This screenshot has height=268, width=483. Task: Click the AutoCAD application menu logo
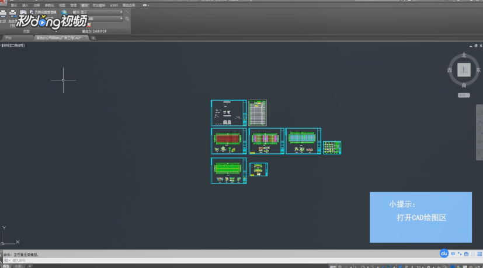3,2
